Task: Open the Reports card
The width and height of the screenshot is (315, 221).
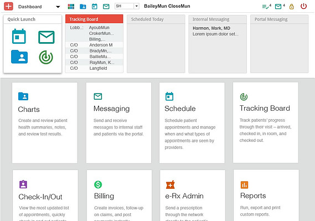Action: pyautogui.click(x=266, y=196)
